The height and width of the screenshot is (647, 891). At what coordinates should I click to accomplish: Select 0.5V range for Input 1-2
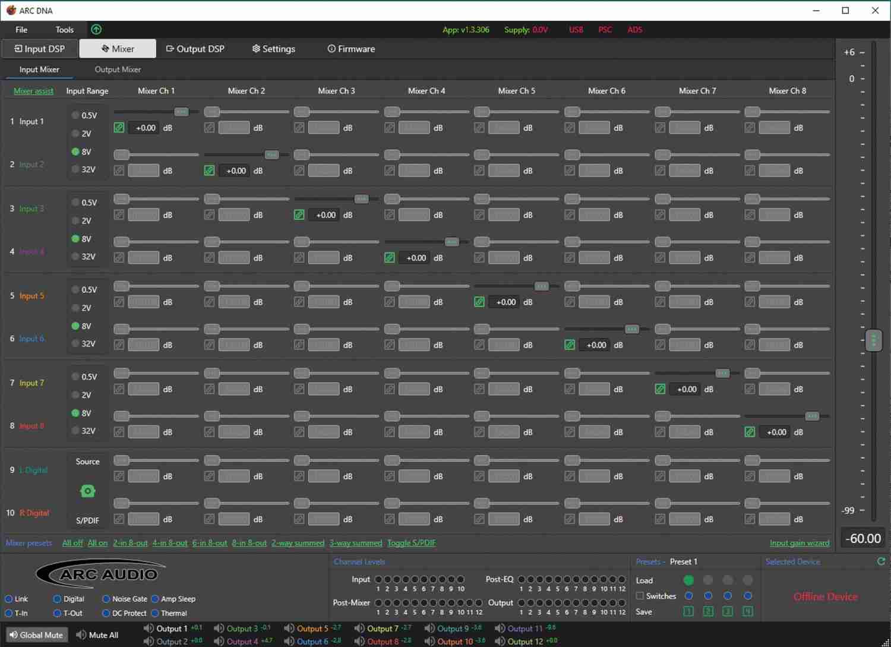75,115
